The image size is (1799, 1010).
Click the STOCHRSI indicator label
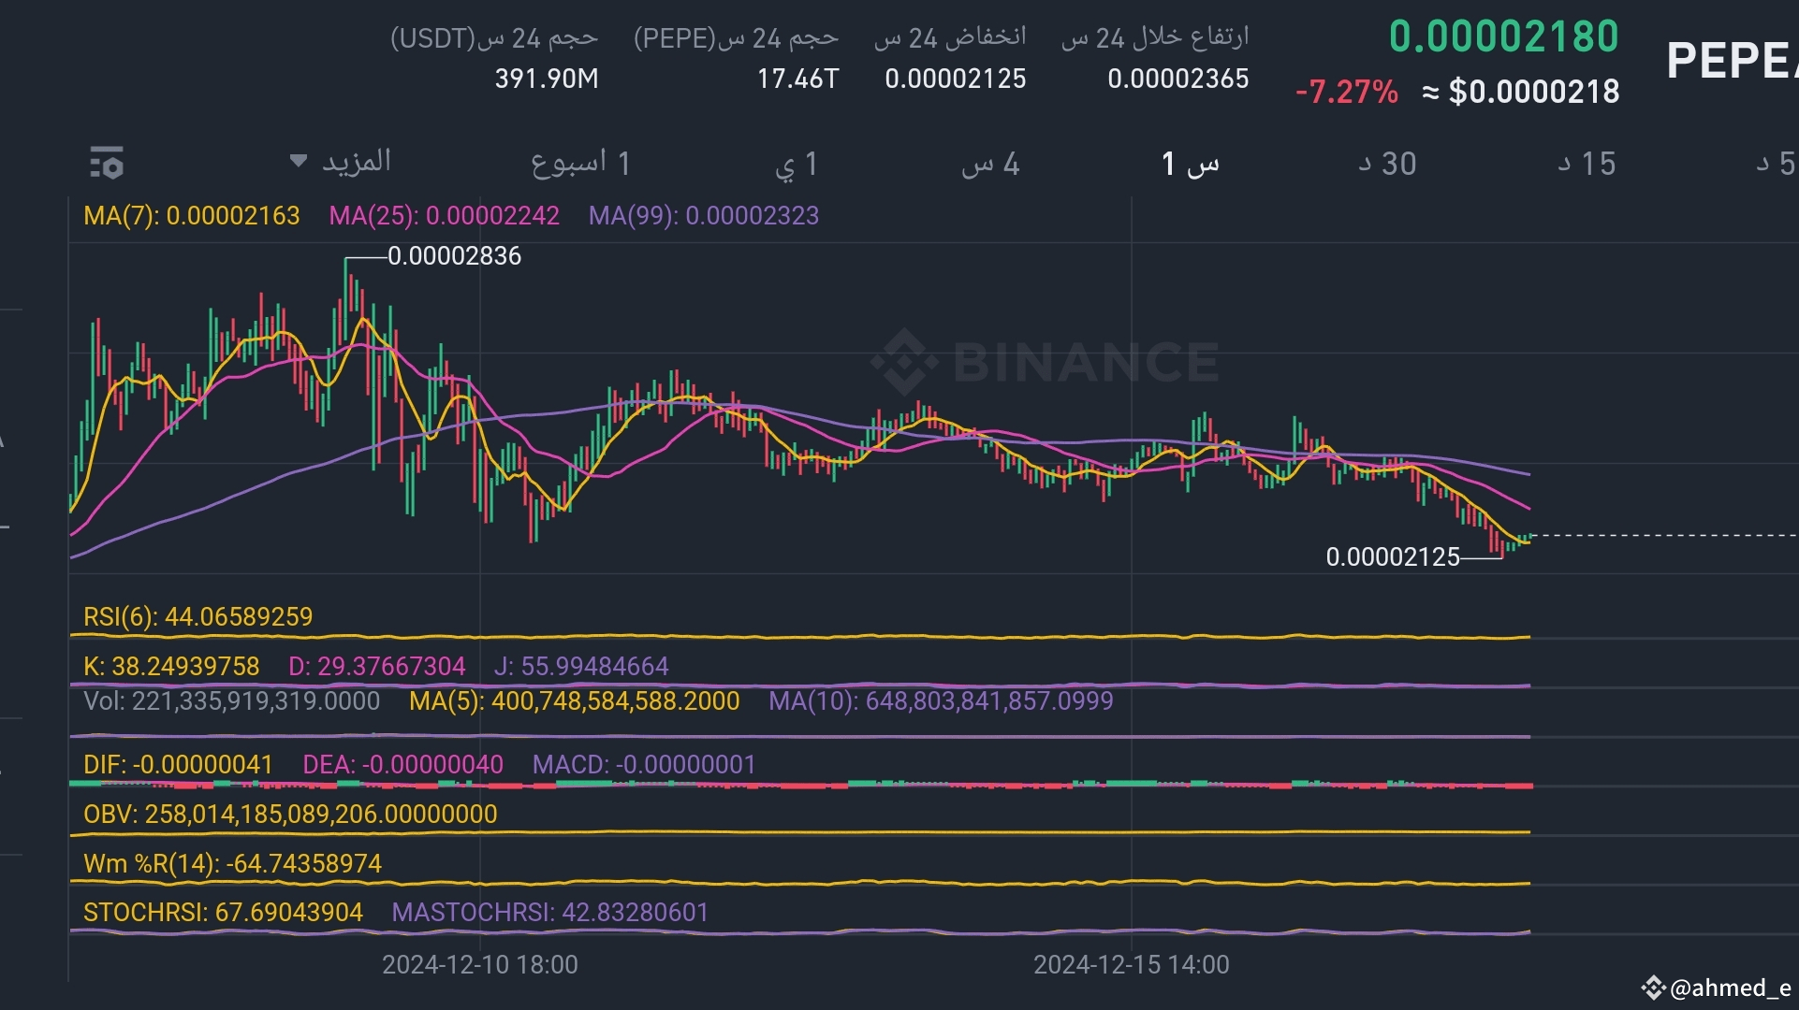(222, 912)
